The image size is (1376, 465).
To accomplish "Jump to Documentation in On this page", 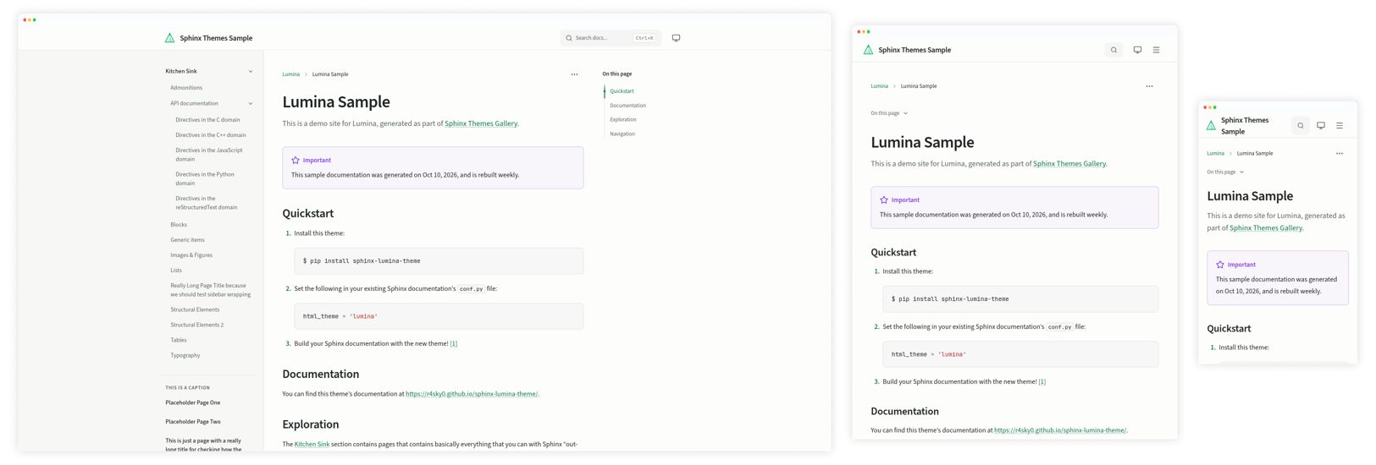I will 627,106.
